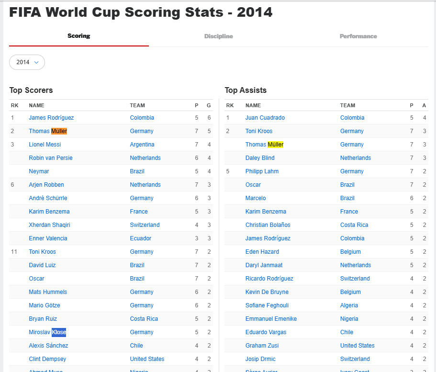Viewport: 436px width, 372px height.
Task: Open Thomas Müller in Top Assists
Action: pos(265,145)
